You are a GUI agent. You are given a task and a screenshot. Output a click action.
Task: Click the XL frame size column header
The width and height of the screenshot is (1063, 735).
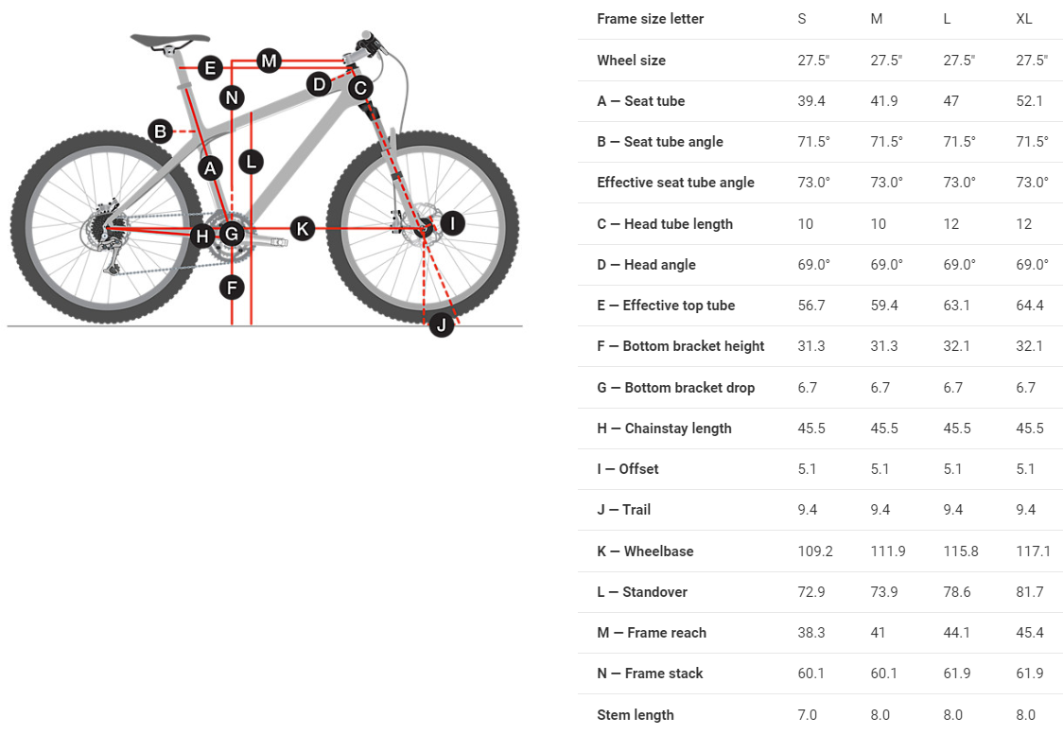coord(1024,19)
